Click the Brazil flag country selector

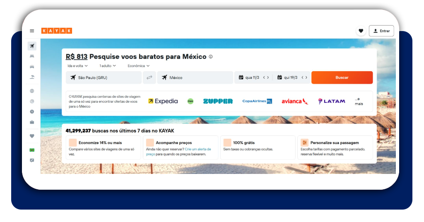[x=32, y=150]
